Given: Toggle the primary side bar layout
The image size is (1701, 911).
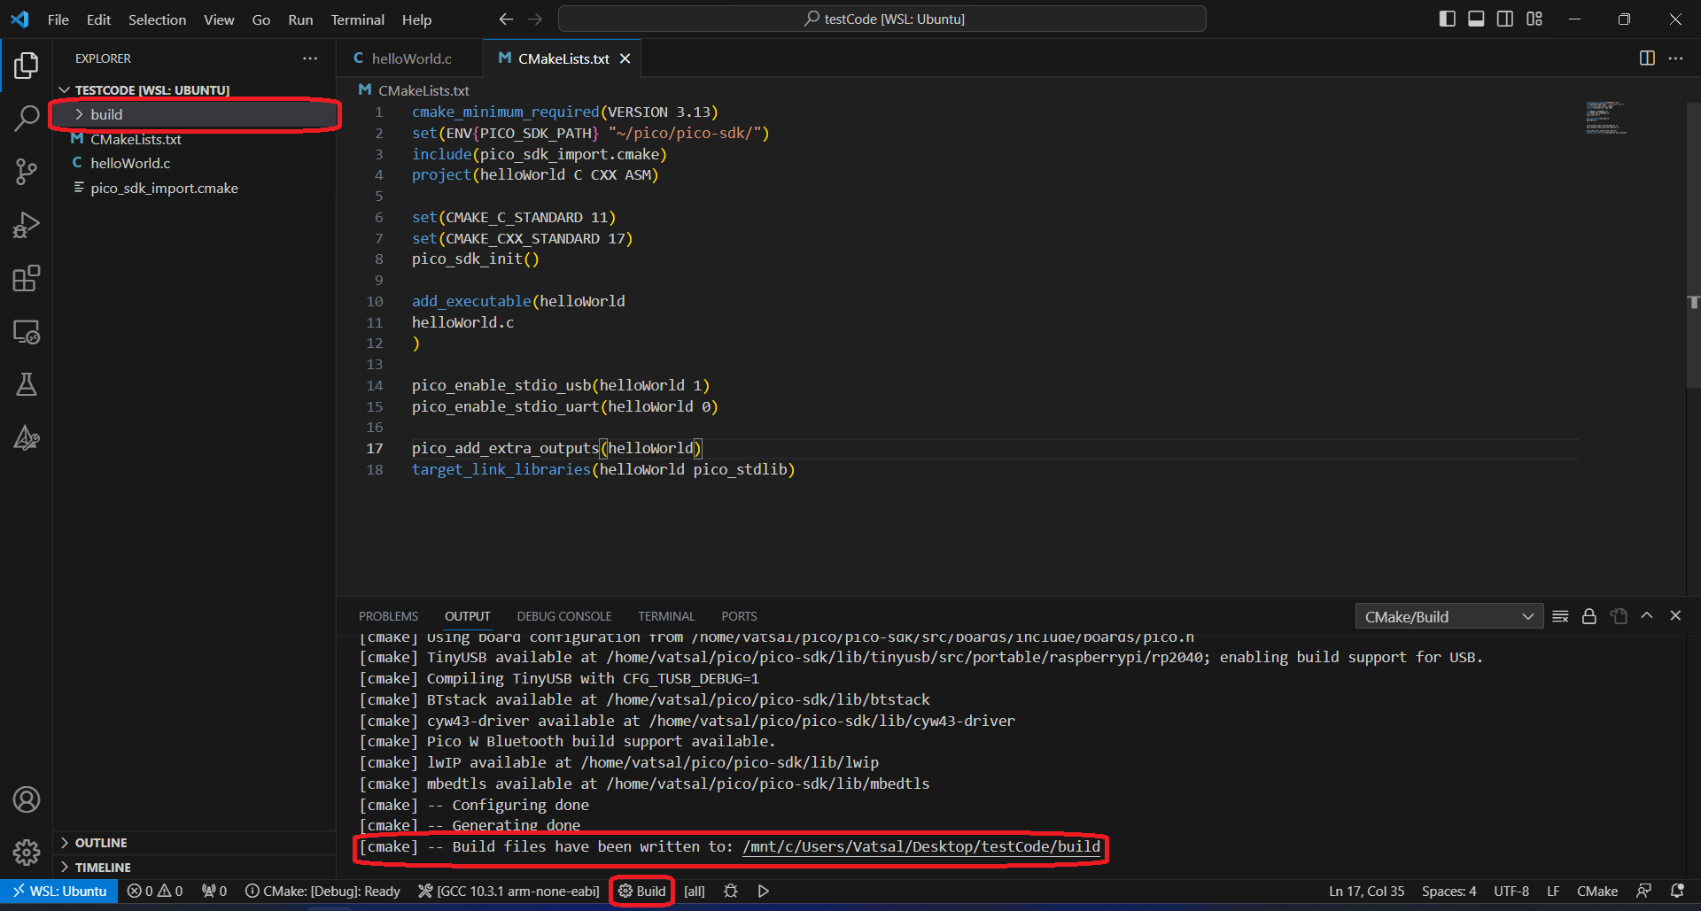Looking at the screenshot, I should point(1447,19).
